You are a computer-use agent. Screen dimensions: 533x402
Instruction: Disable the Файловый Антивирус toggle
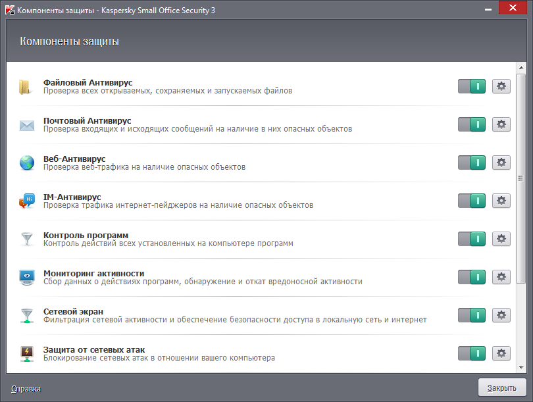pos(471,86)
